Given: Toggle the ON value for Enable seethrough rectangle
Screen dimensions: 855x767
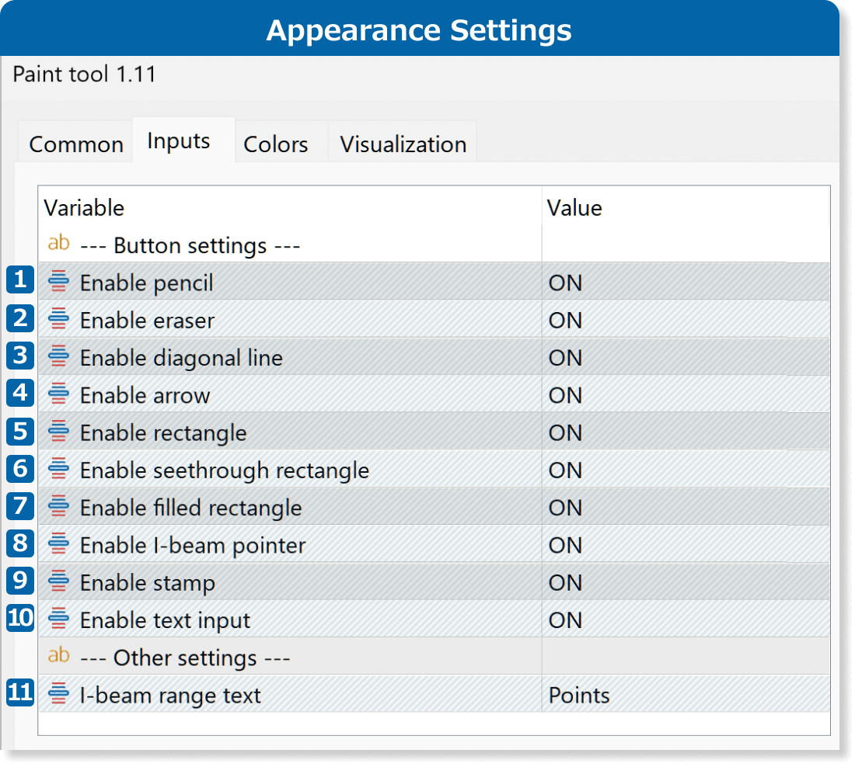Looking at the screenshot, I should pos(565,470).
